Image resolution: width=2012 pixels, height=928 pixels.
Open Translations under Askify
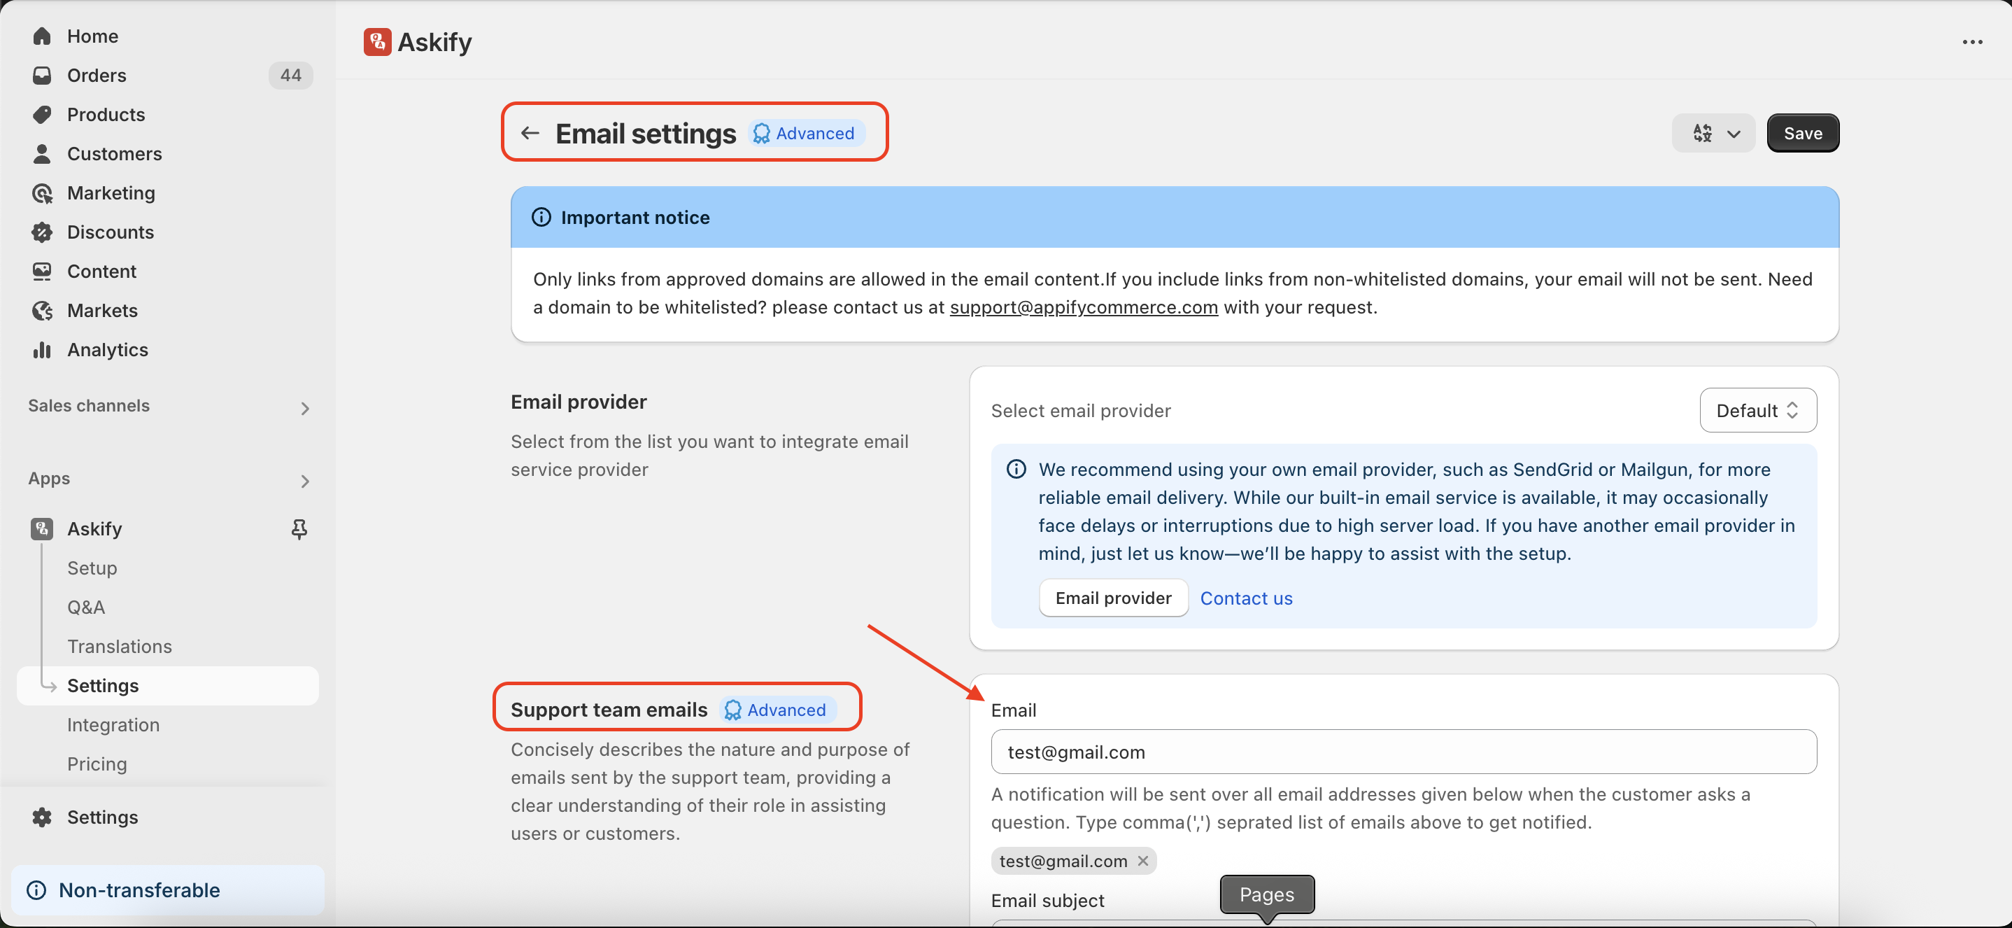tap(120, 646)
